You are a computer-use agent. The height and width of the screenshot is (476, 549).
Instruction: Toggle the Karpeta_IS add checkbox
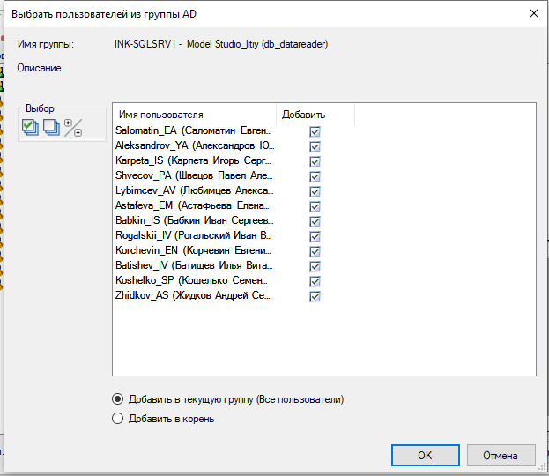coord(315,162)
